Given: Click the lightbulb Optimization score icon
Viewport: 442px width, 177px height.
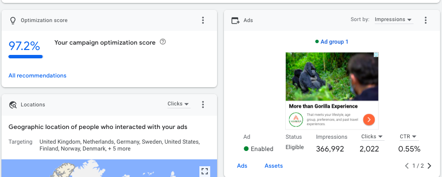Looking at the screenshot, I should [x=13, y=21].
